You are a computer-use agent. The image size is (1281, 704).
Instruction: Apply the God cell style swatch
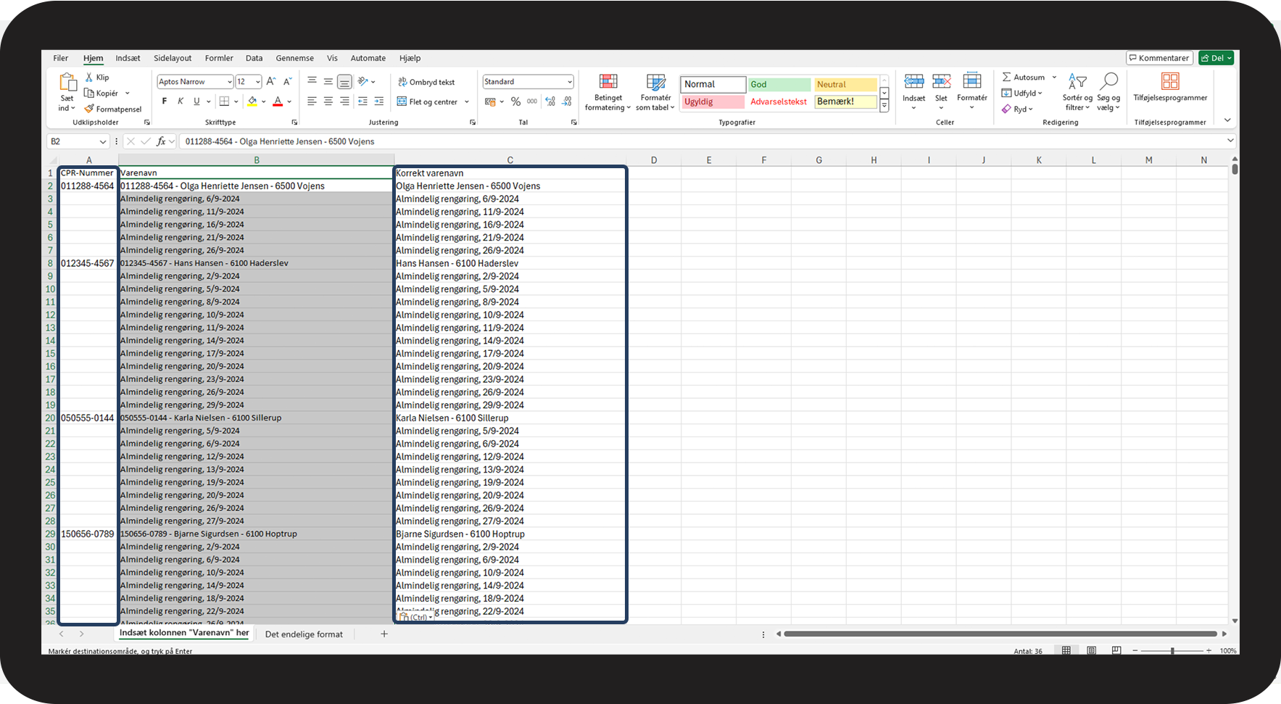(x=779, y=85)
